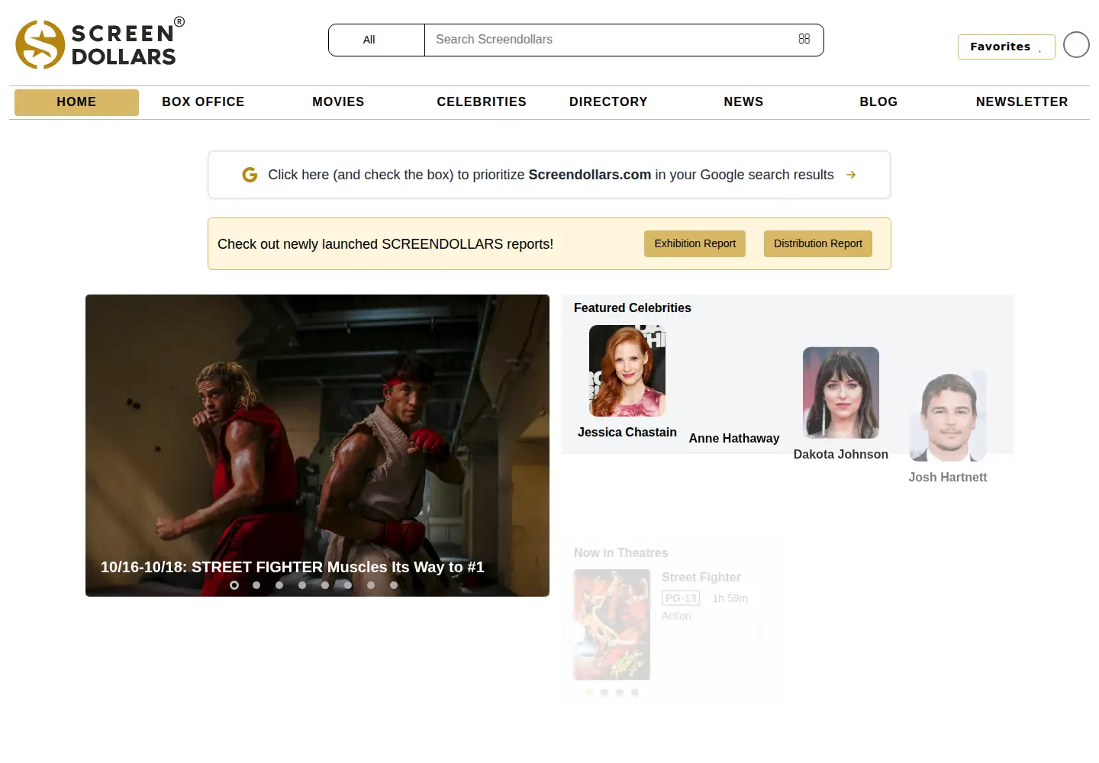Screen dimensions: 1099x763
Task: Open Jessica Chastain's photo
Action: pyautogui.click(x=627, y=371)
